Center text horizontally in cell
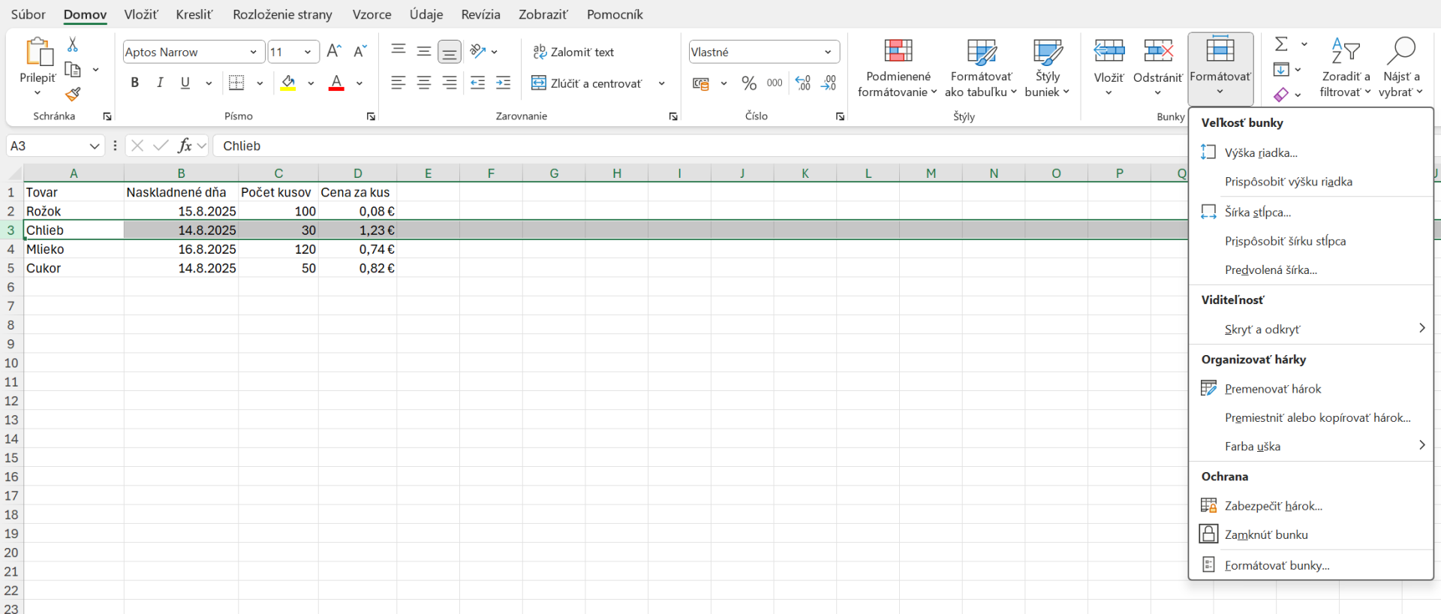 click(424, 83)
